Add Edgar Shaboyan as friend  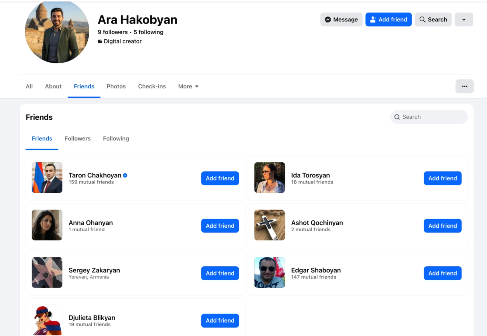(443, 273)
